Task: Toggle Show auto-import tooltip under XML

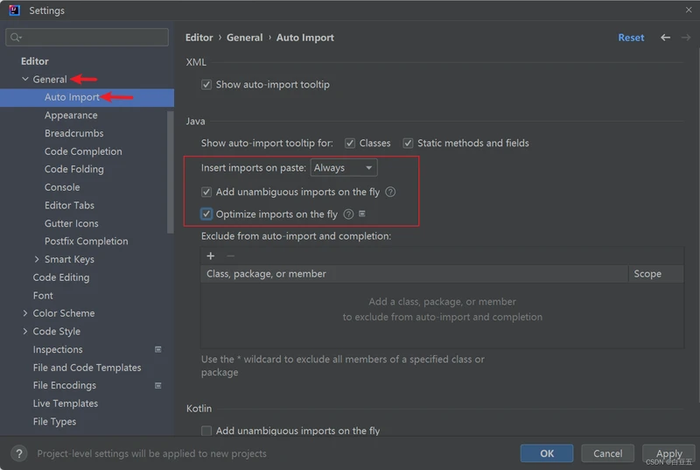Action: 206,85
